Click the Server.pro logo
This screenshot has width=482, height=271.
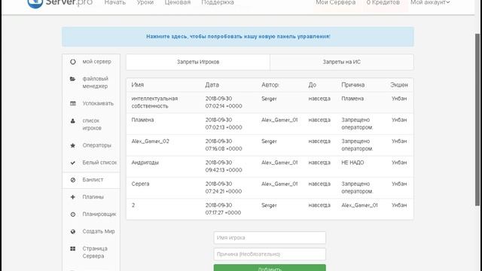pos(59,2)
